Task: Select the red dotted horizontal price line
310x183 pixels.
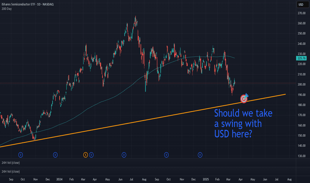Action: pyautogui.click(x=148, y=83)
